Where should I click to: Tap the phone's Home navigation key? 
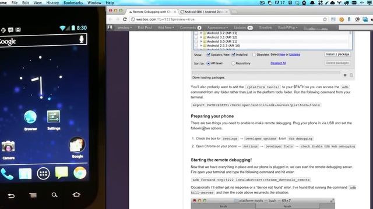76,194
